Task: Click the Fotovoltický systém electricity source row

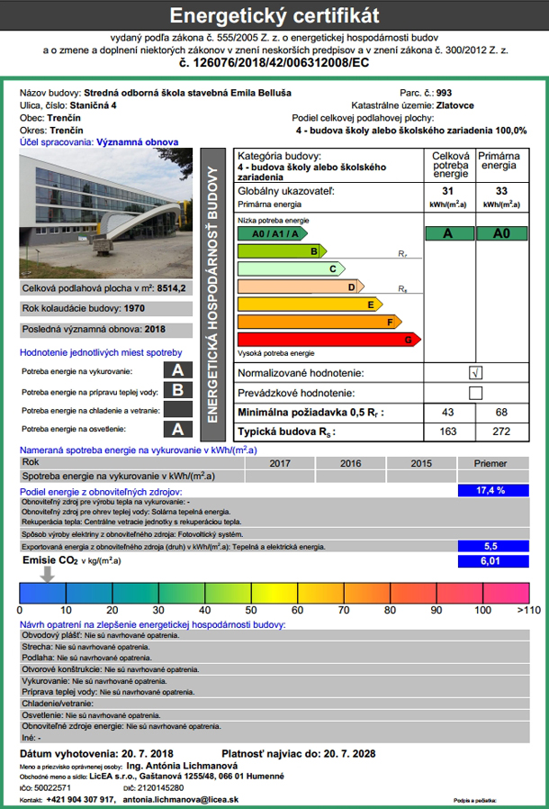Action: [x=274, y=534]
